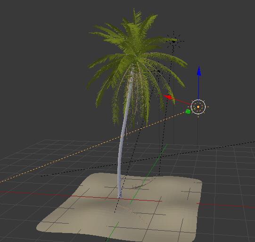This screenshot has height=242, width=255.
Task: Click the green Y-axis gizmo handle
Action: pos(188,111)
